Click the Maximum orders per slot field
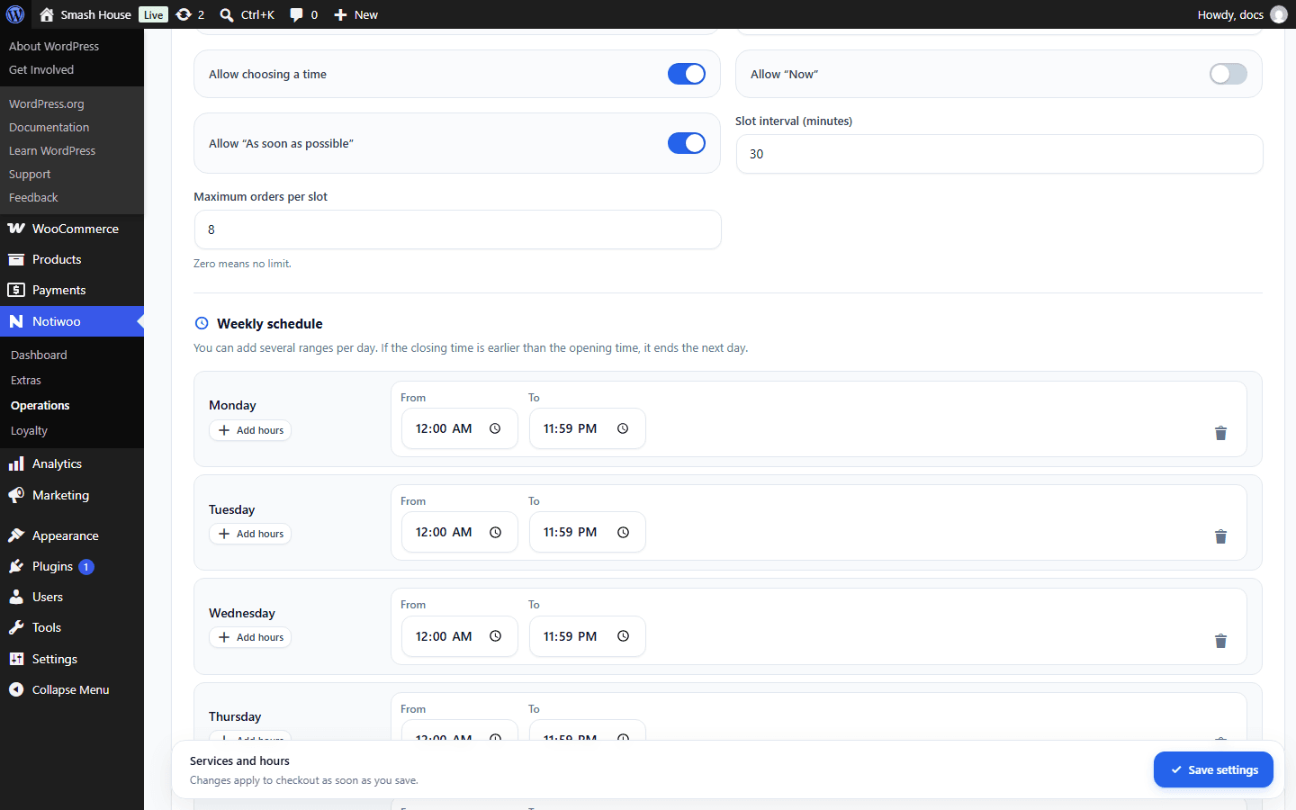This screenshot has width=1296, height=810. (x=457, y=229)
